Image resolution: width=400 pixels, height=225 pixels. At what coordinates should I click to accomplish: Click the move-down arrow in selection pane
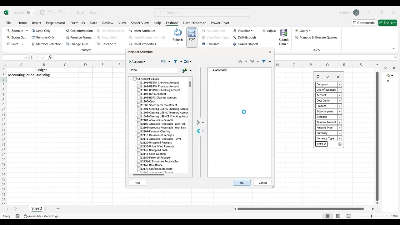coord(252,62)
